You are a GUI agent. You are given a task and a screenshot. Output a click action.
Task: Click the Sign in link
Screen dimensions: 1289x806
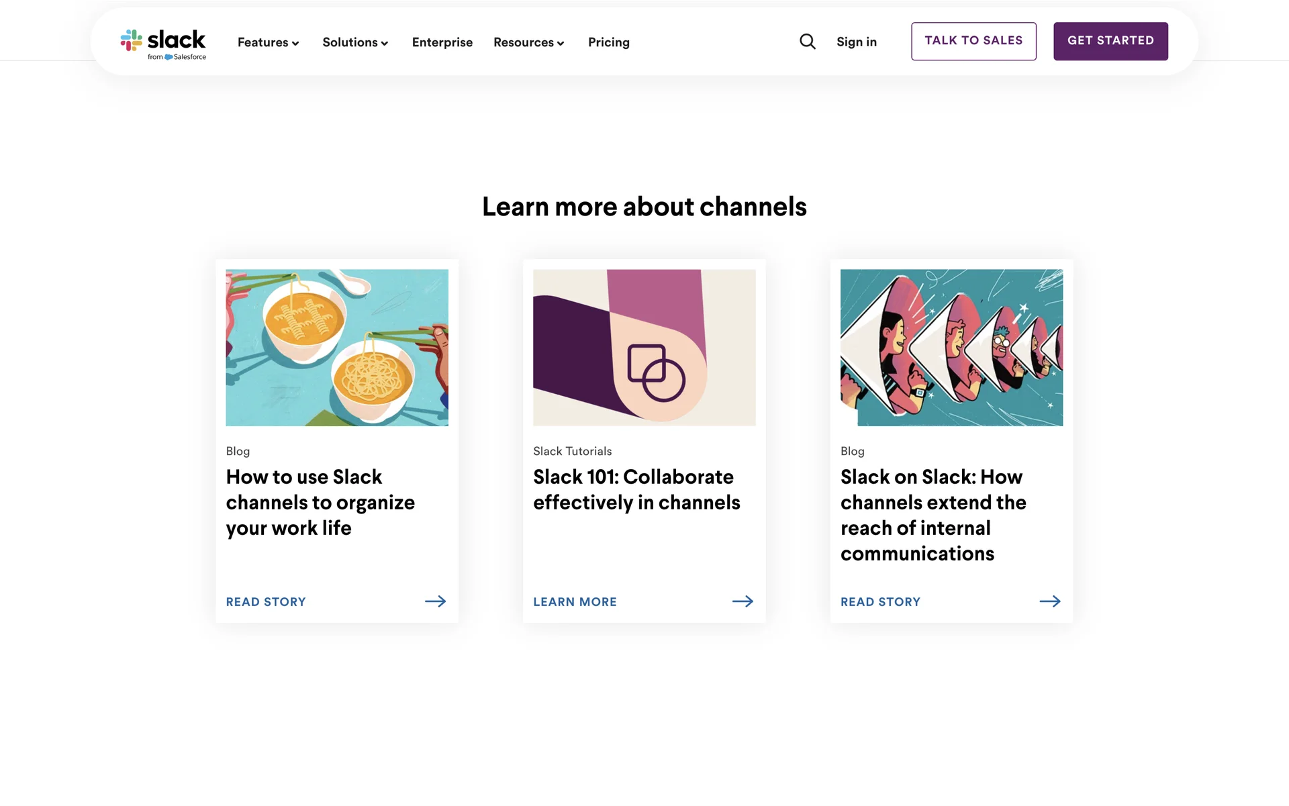pyautogui.click(x=856, y=42)
